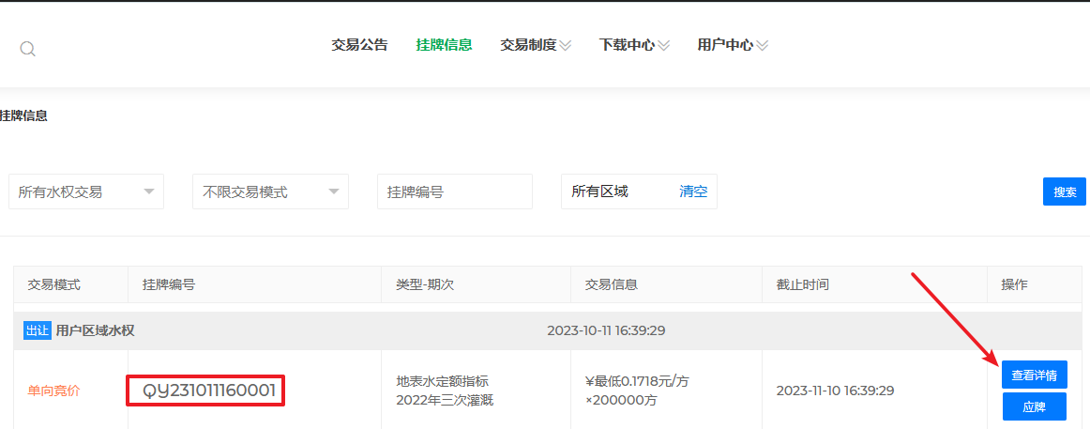Click the 单向竞价 trade mode text
Screen dimensions: 1090x429
[53, 391]
